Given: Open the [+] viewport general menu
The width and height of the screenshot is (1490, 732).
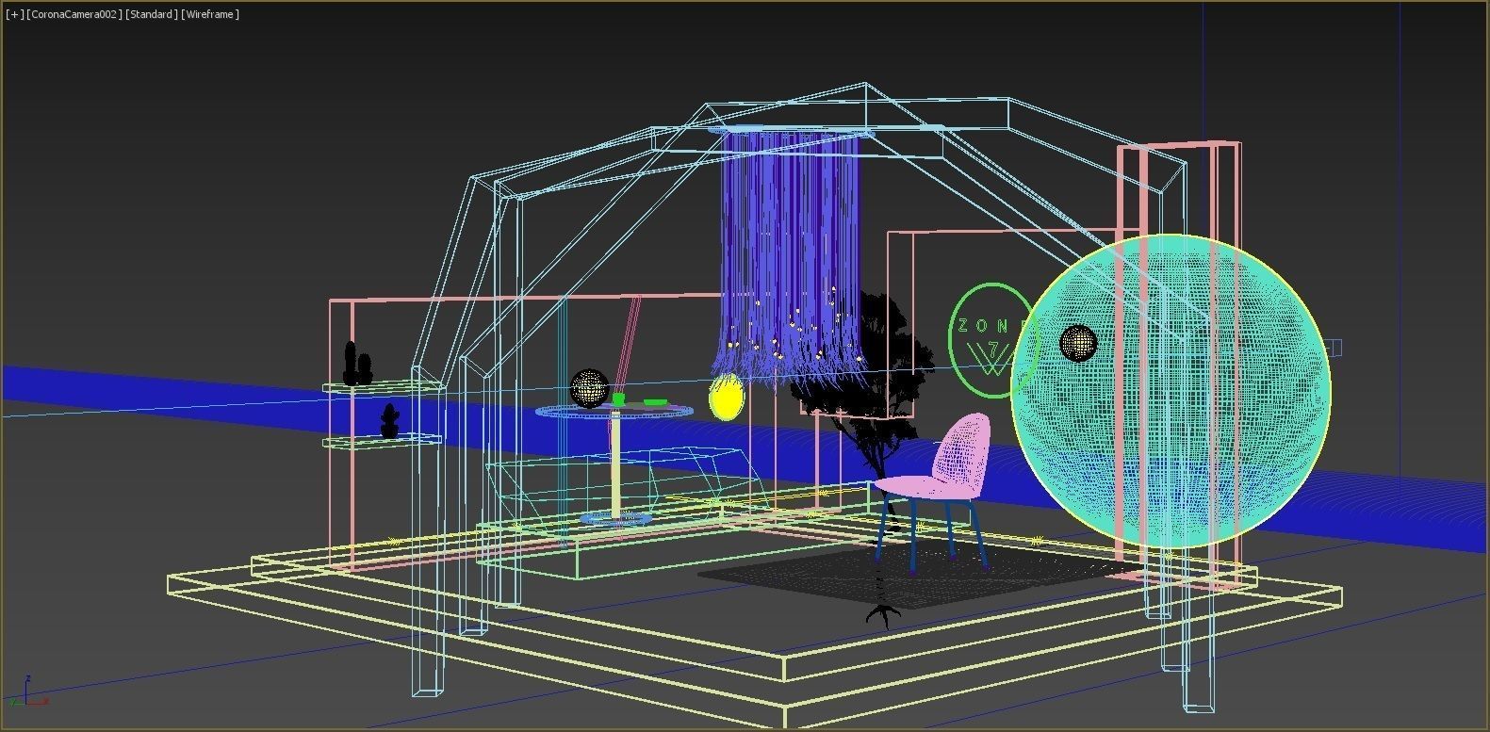Looking at the screenshot, I should pyautogui.click(x=14, y=14).
